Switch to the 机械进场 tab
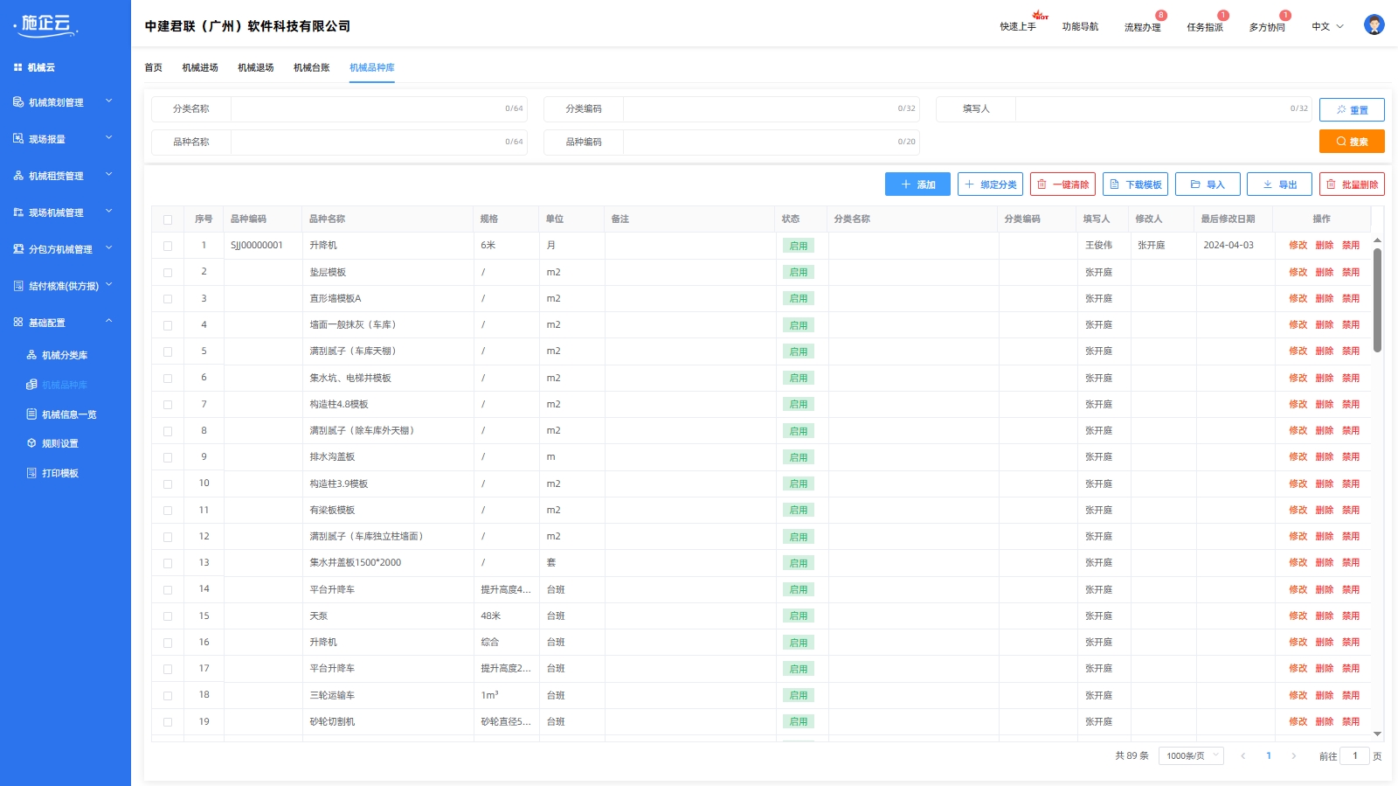 point(200,68)
